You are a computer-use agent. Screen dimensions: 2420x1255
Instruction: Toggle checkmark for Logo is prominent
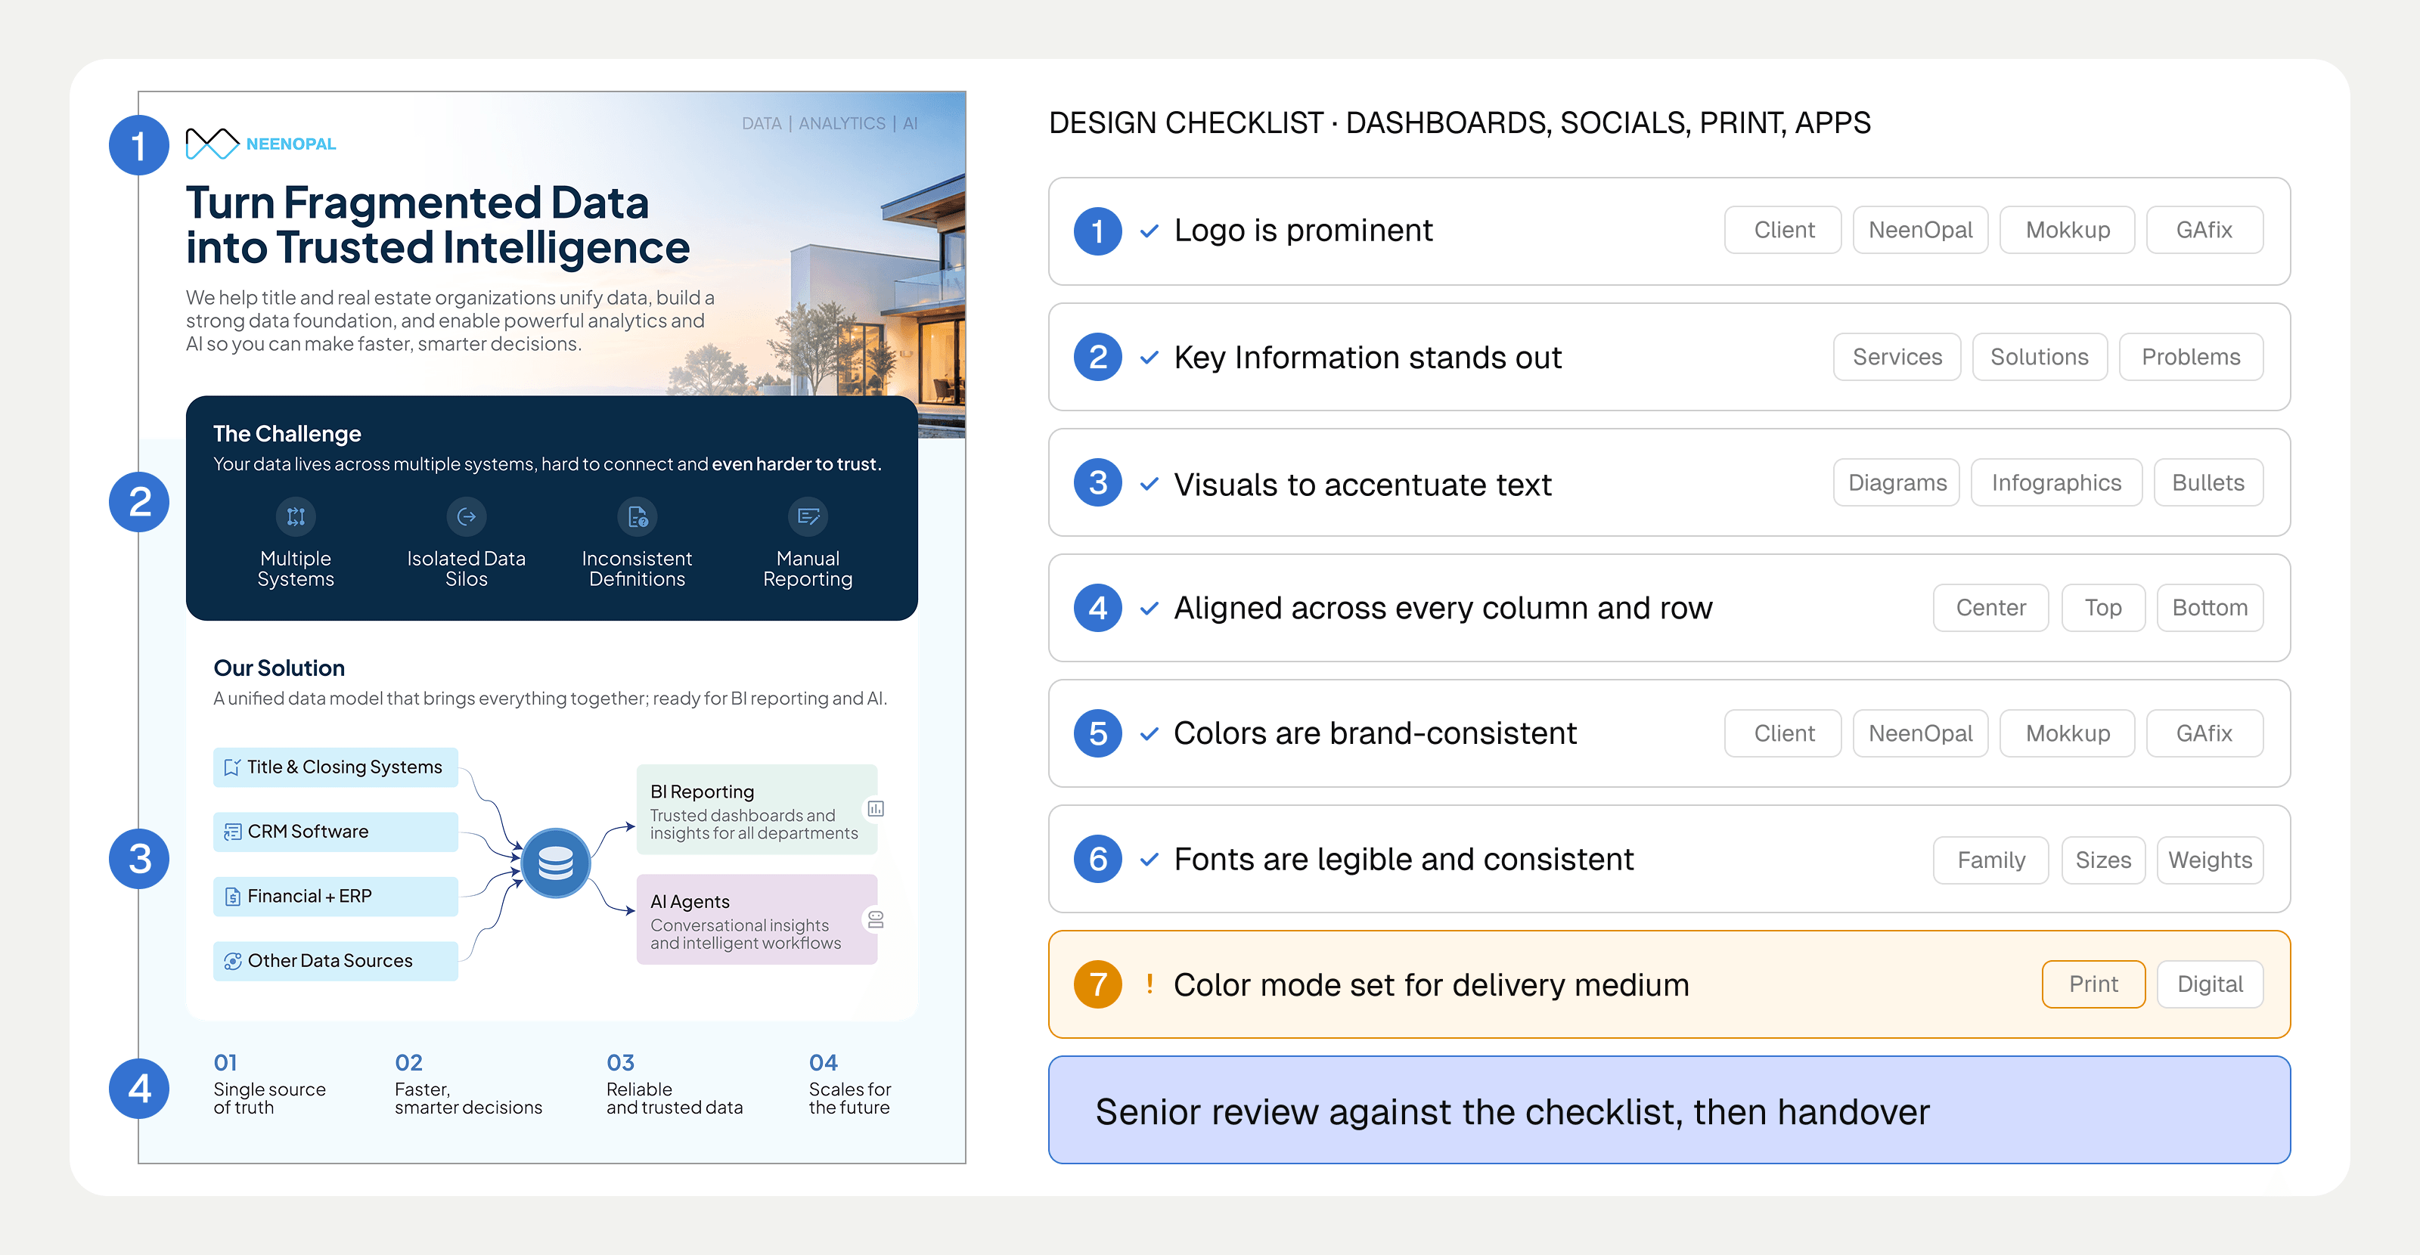click(x=1149, y=231)
